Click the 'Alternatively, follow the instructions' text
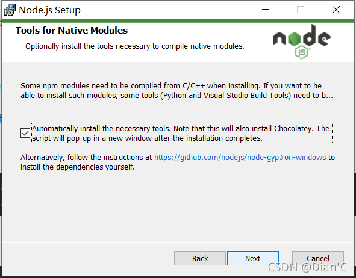Screen dimensions: 356x278 (86, 158)
